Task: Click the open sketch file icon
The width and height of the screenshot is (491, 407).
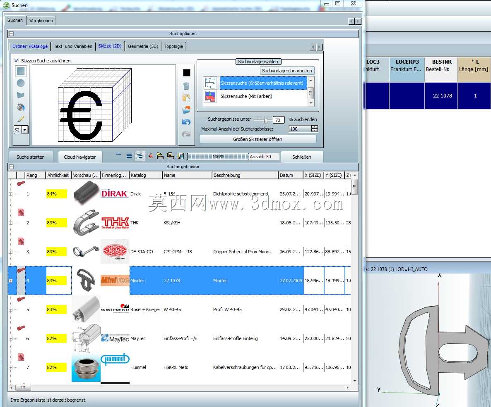Action: pos(186,110)
